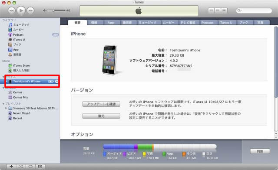Select the Snoozer playlist folder icon
This screenshot has width=278, height=170.
tap(10, 108)
